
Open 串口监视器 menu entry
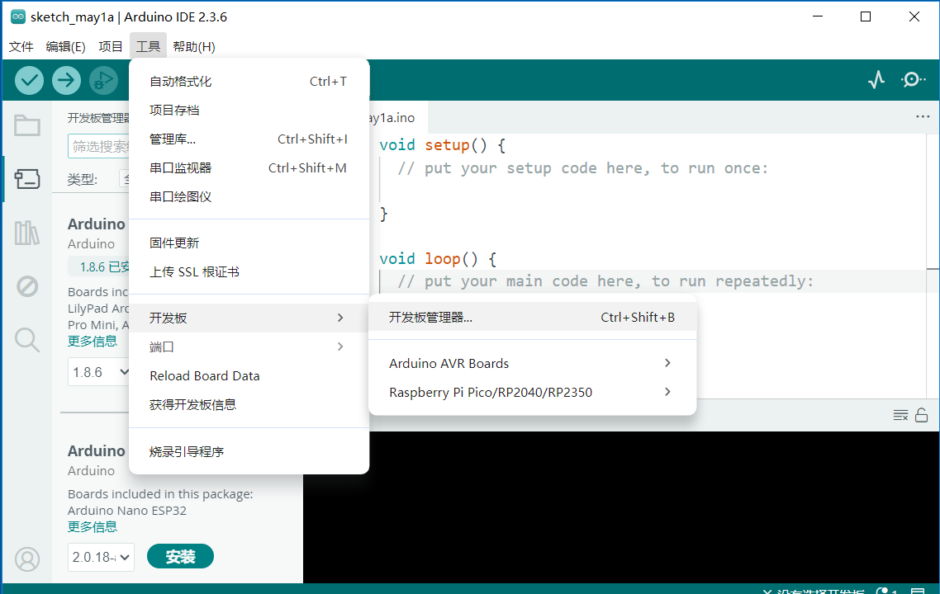pos(249,167)
